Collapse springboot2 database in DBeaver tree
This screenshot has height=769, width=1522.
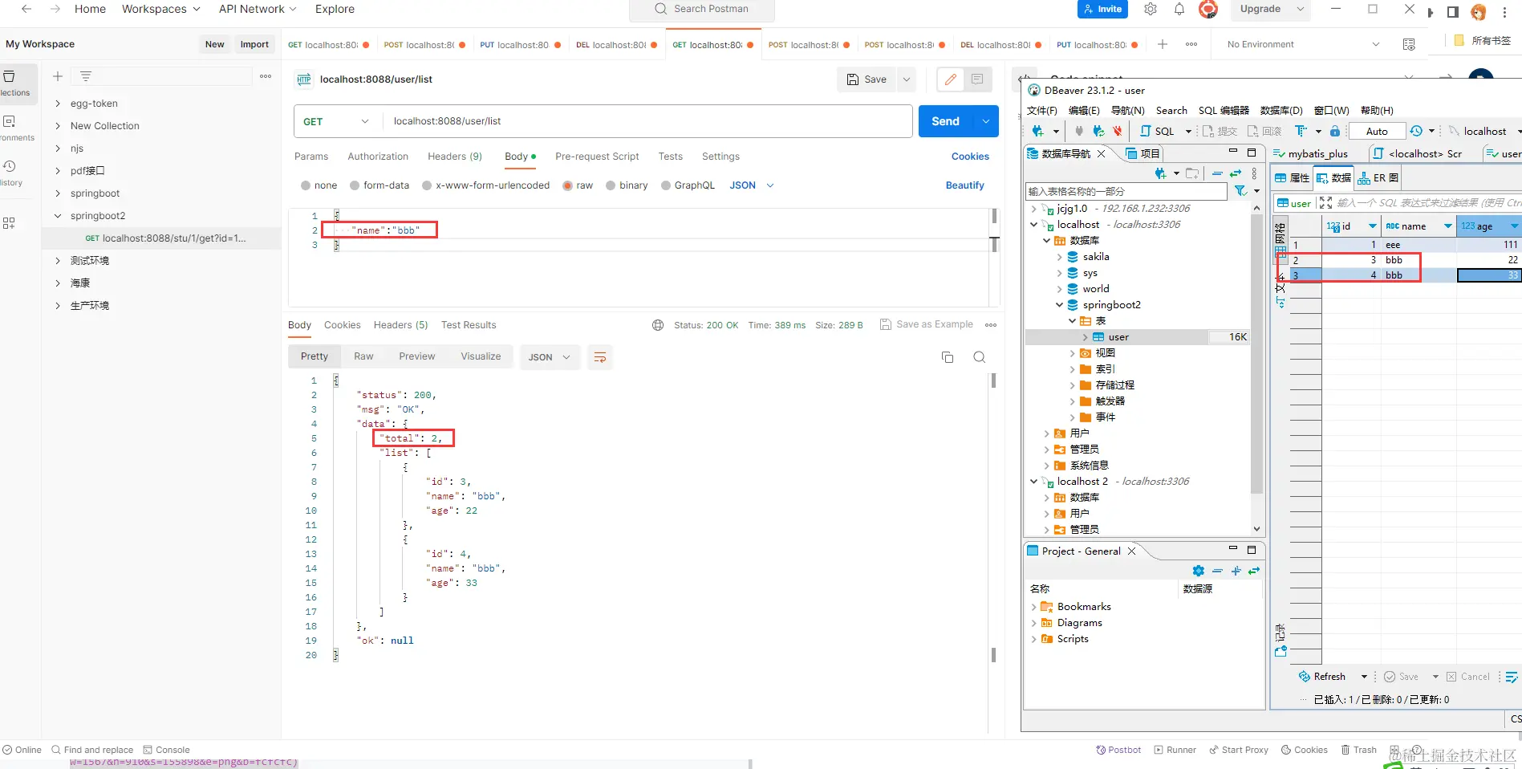1059,305
